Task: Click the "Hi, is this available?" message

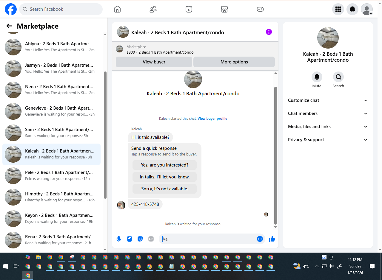Action: pyautogui.click(x=150, y=137)
